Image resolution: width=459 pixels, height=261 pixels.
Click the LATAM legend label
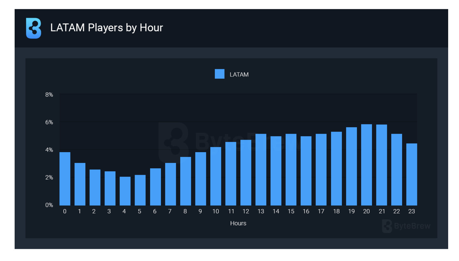click(x=239, y=75)
